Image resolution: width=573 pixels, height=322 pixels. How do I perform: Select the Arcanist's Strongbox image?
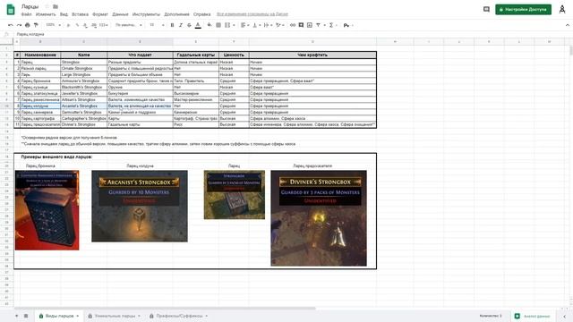click(140, 206)
